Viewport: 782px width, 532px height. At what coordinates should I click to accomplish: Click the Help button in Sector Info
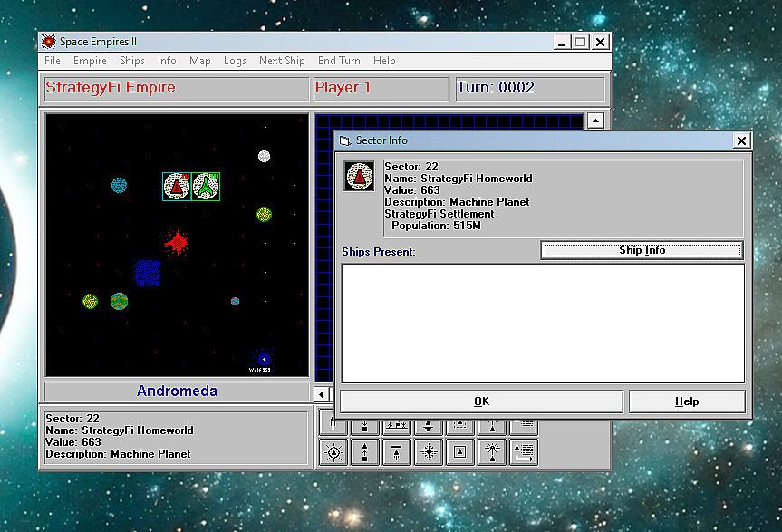(x=687, y=401)
